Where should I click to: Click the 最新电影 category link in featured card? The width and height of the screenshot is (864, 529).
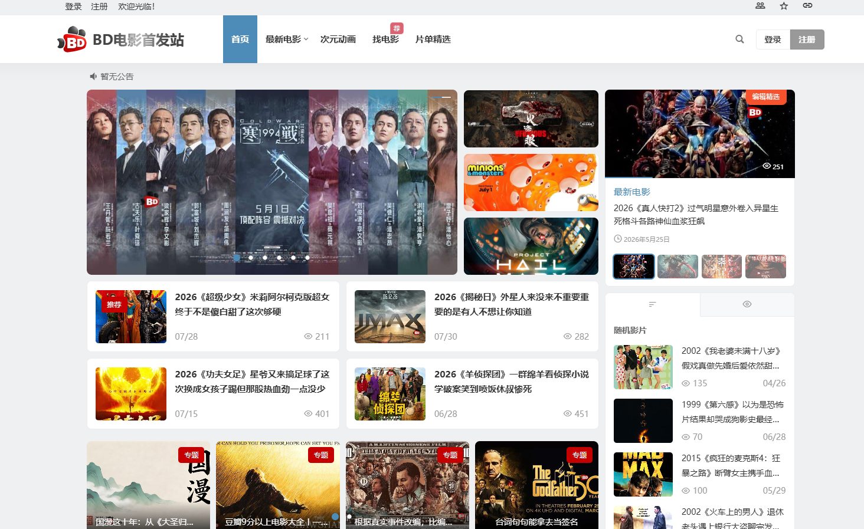click(x=632, y=192)
